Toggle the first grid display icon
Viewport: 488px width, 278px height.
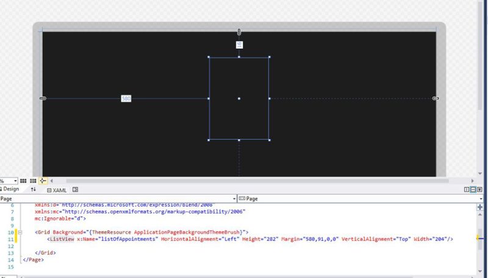pyautogui.click(x=23, y=181)
